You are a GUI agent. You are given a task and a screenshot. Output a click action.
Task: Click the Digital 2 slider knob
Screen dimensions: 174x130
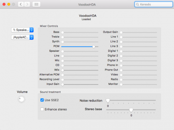(121, 56)
